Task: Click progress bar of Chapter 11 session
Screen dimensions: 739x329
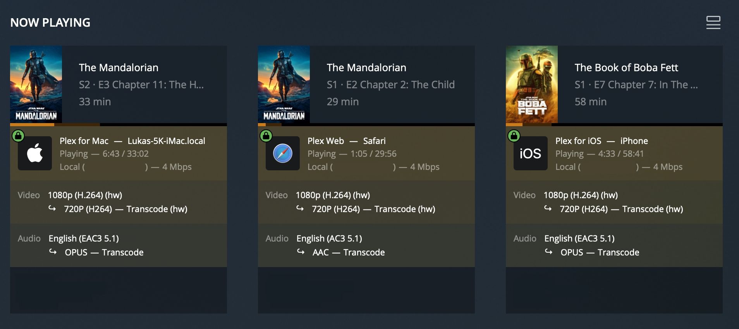Action: (119, 125)
